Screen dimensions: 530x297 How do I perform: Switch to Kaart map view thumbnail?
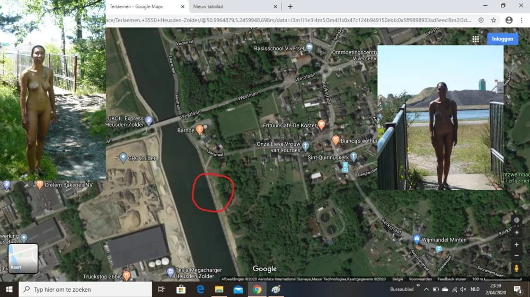tap(23, 258)
